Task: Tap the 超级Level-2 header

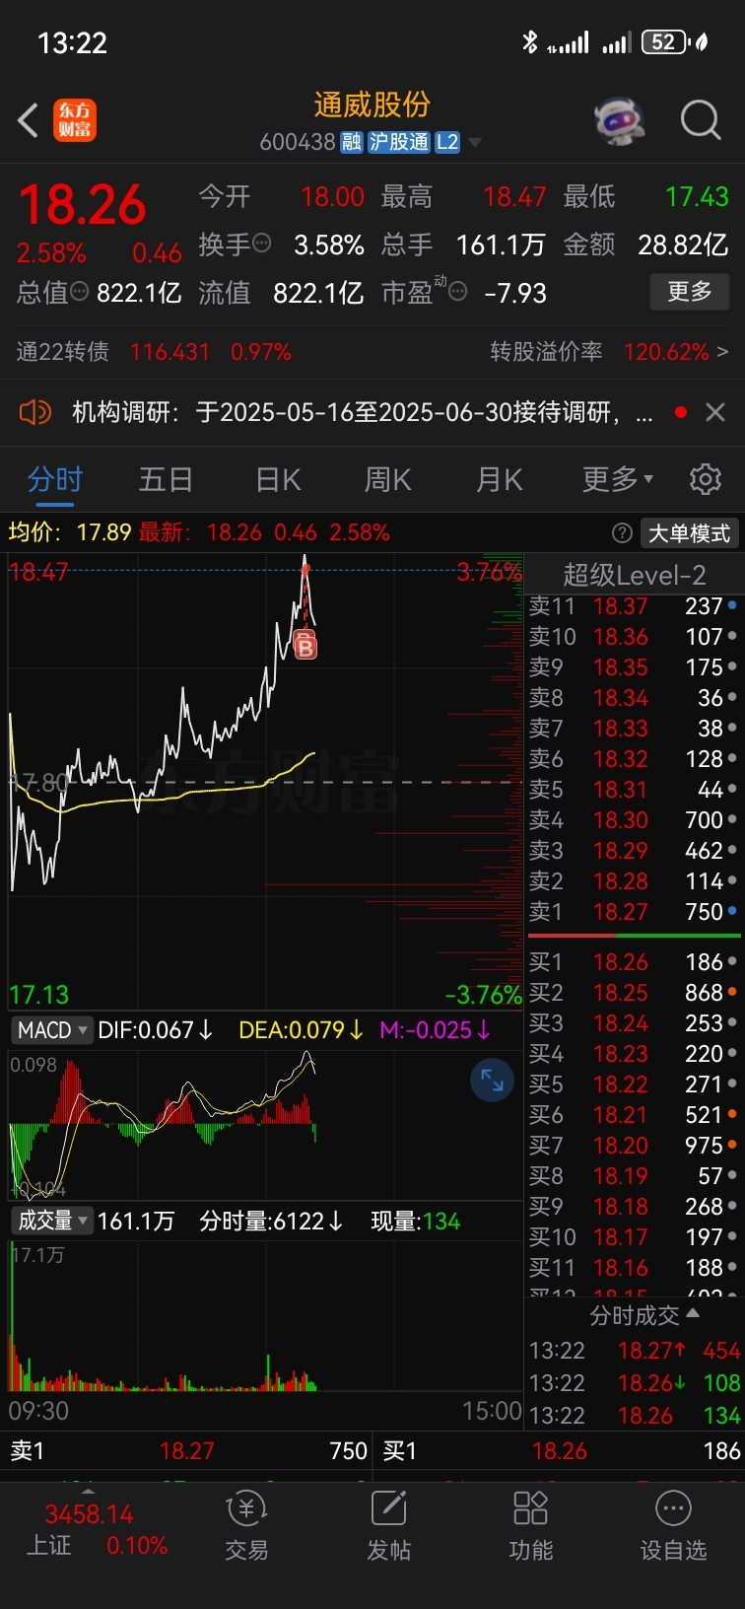Action: tap(634, 575)
